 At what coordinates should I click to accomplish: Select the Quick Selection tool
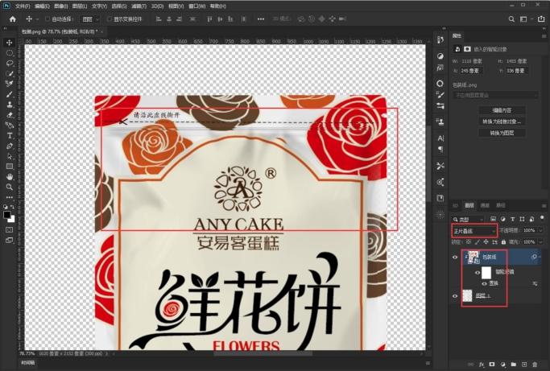tap(10, 74)
